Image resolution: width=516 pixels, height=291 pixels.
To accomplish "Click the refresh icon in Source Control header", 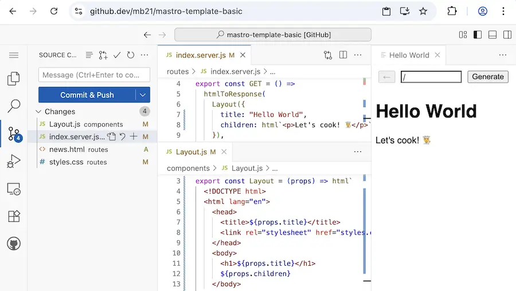I will click(131, 55).
